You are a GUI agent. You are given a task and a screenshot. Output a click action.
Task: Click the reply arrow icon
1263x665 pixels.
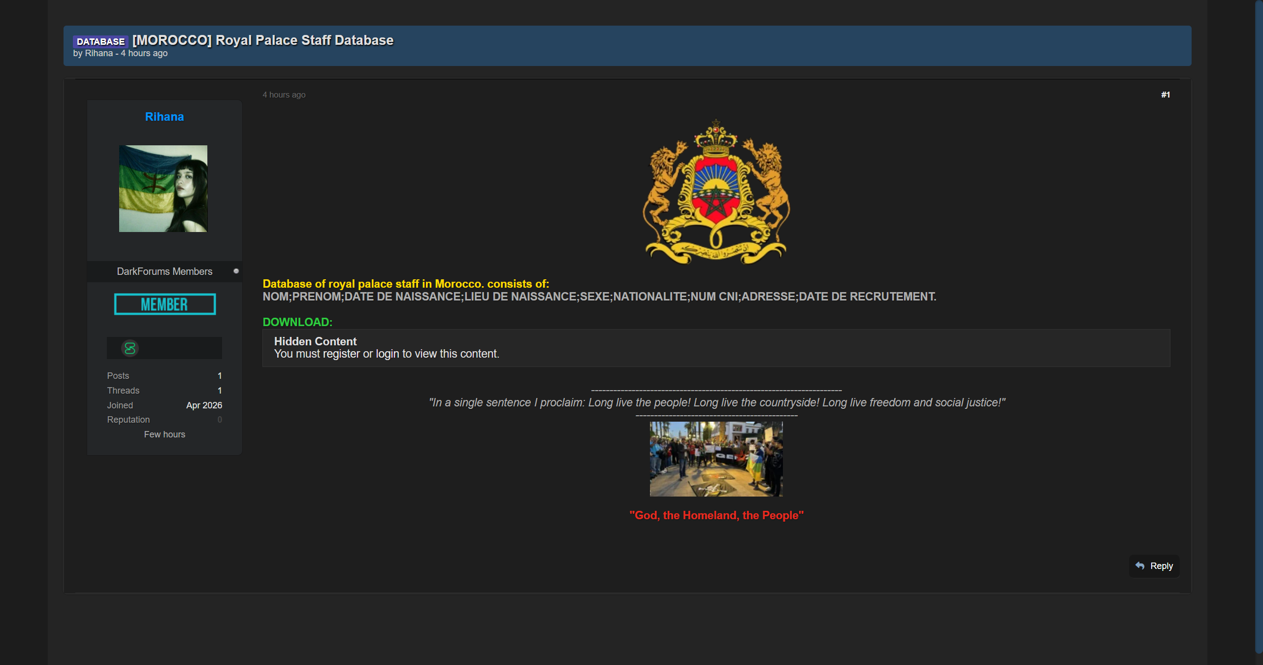1140,565
